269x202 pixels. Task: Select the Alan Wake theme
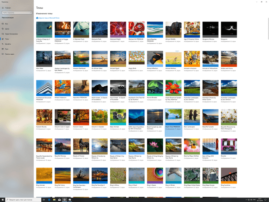44,59
